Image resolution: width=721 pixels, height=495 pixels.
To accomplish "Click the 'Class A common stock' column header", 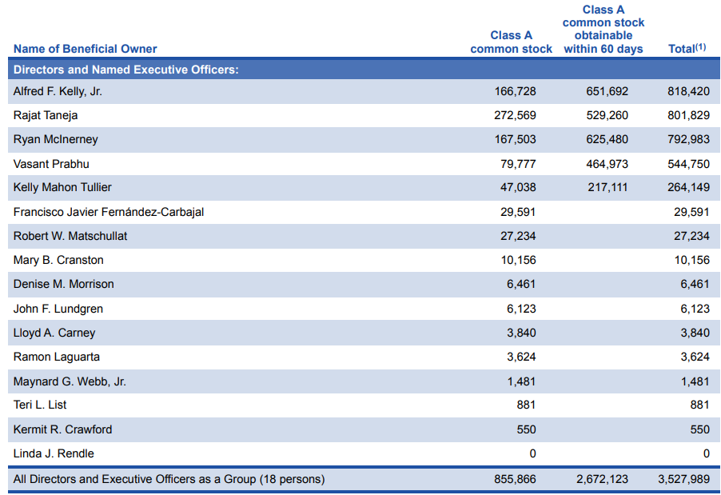I will click(x=511, y=42).
